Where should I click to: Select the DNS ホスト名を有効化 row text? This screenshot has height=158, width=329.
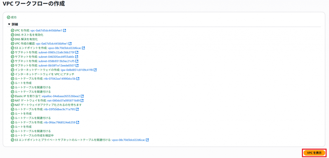pyautogui.click(x=29, y=35)
